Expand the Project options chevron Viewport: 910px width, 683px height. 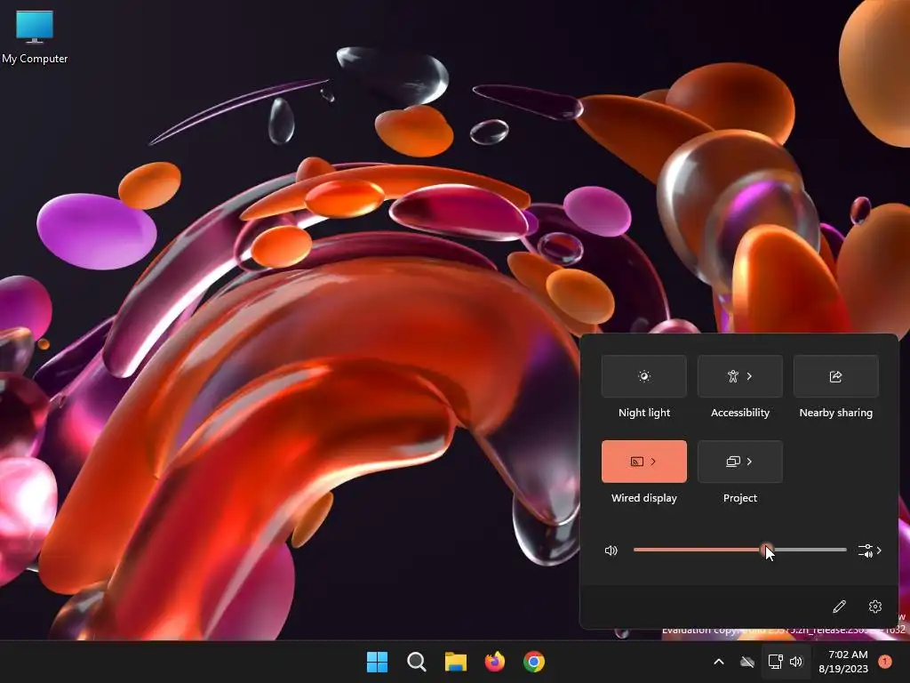point(749,462)
